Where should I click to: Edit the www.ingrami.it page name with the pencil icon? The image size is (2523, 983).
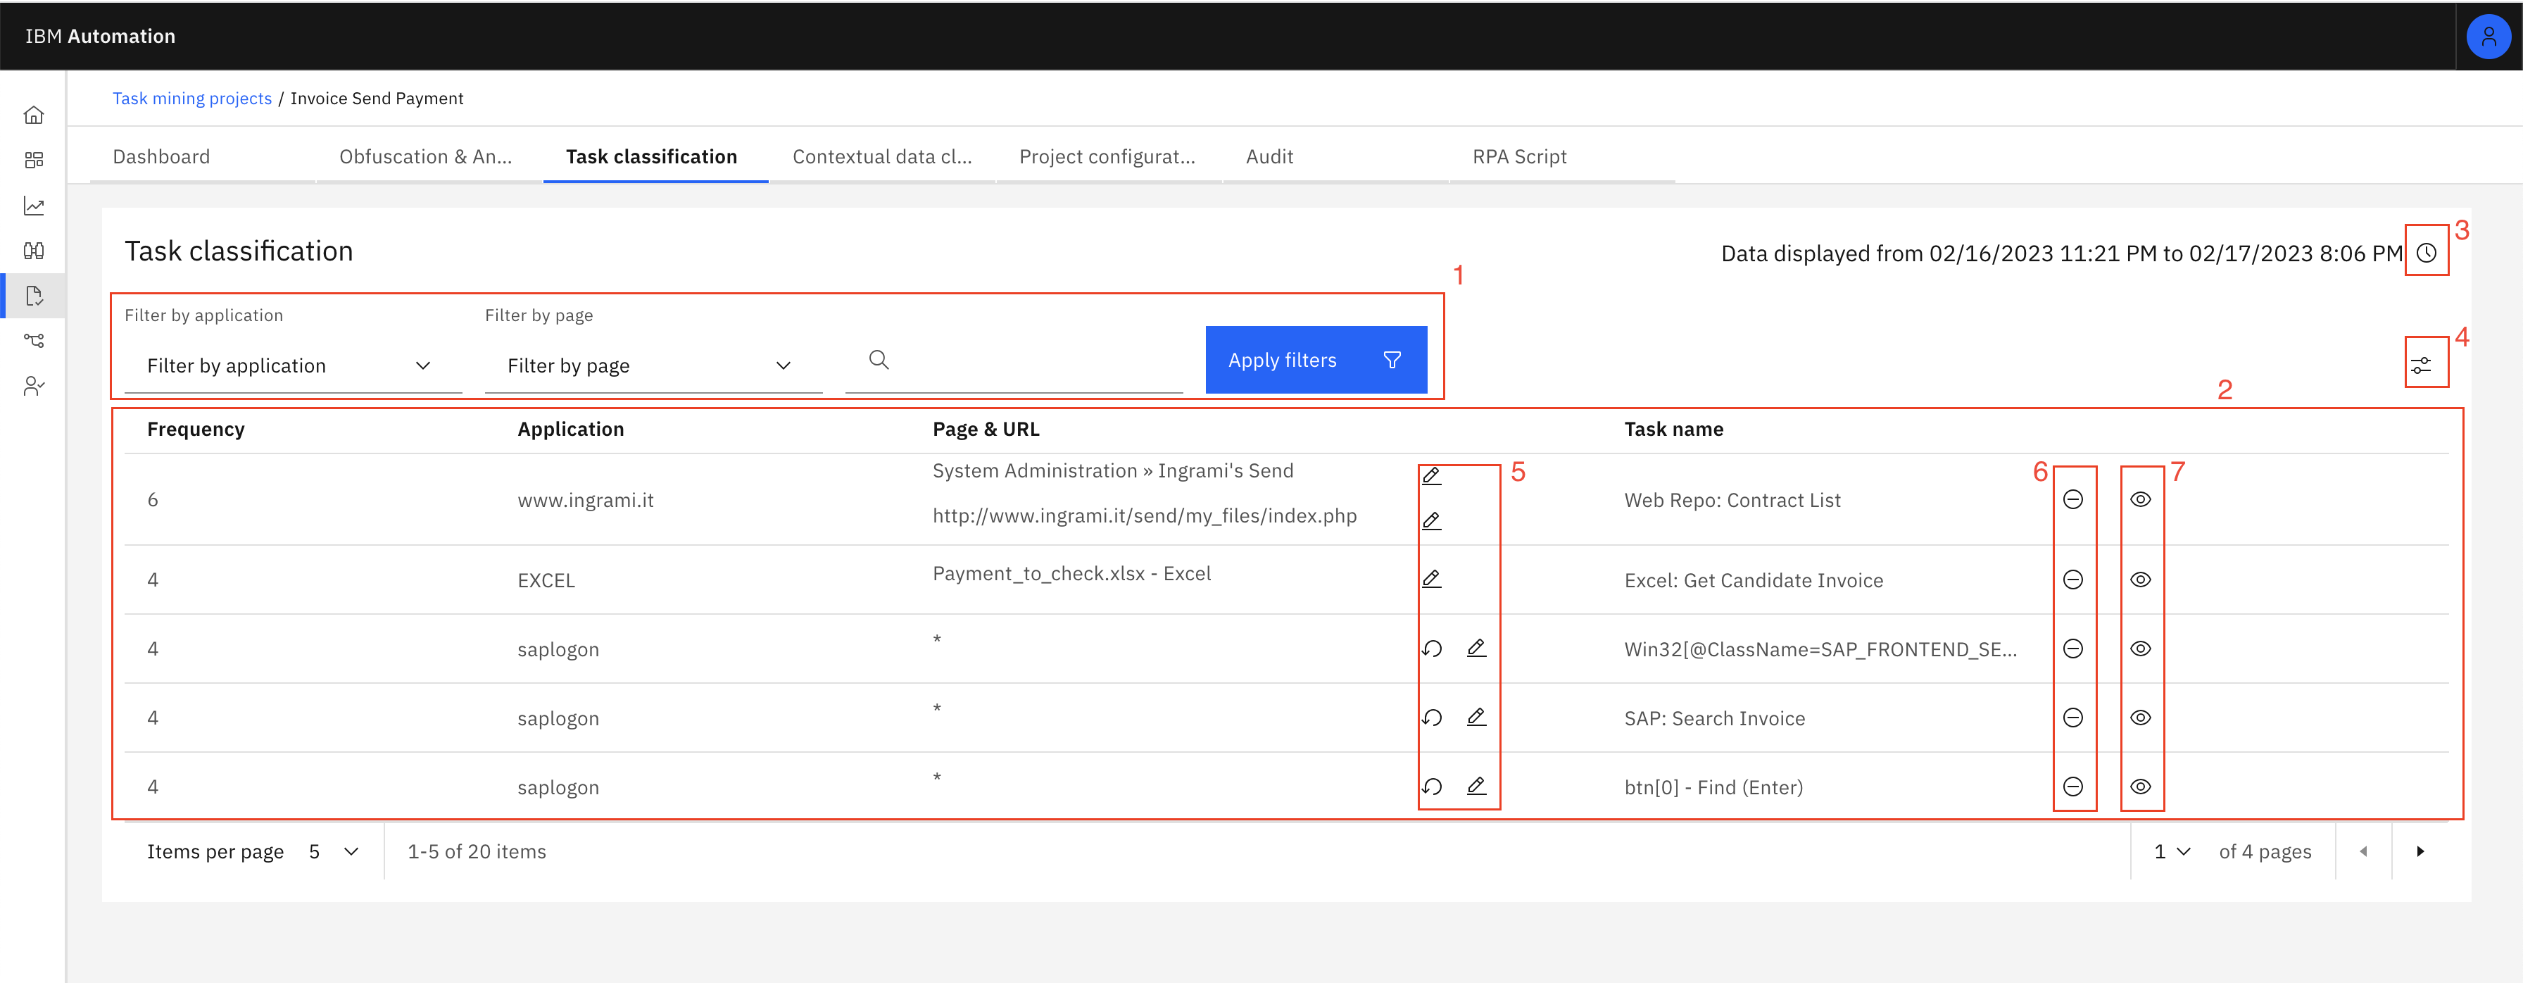[x=1432, y=475]
